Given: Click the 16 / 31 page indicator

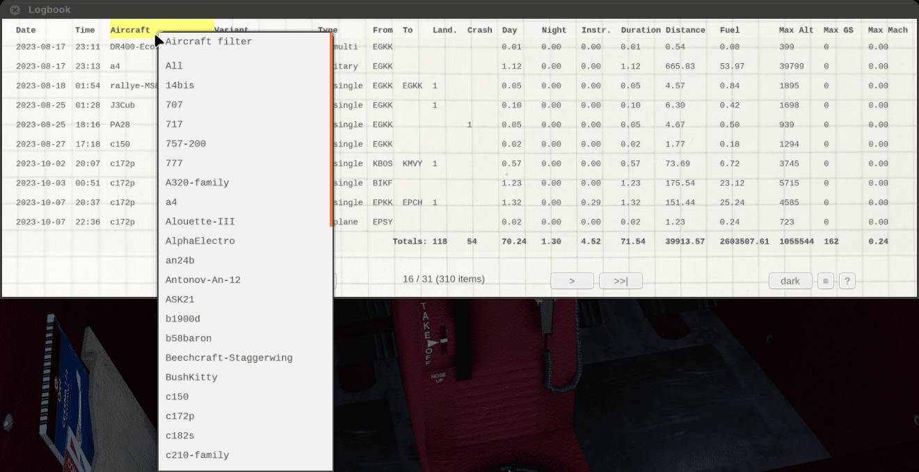Looking at the screenshot, I should (444, 279).
